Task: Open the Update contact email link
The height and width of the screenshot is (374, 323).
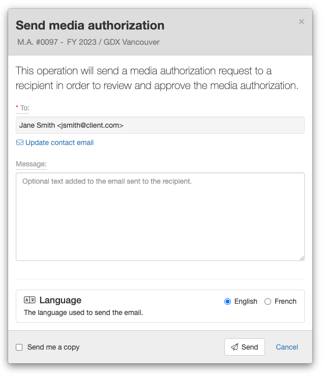Action: tap(60, 142)
